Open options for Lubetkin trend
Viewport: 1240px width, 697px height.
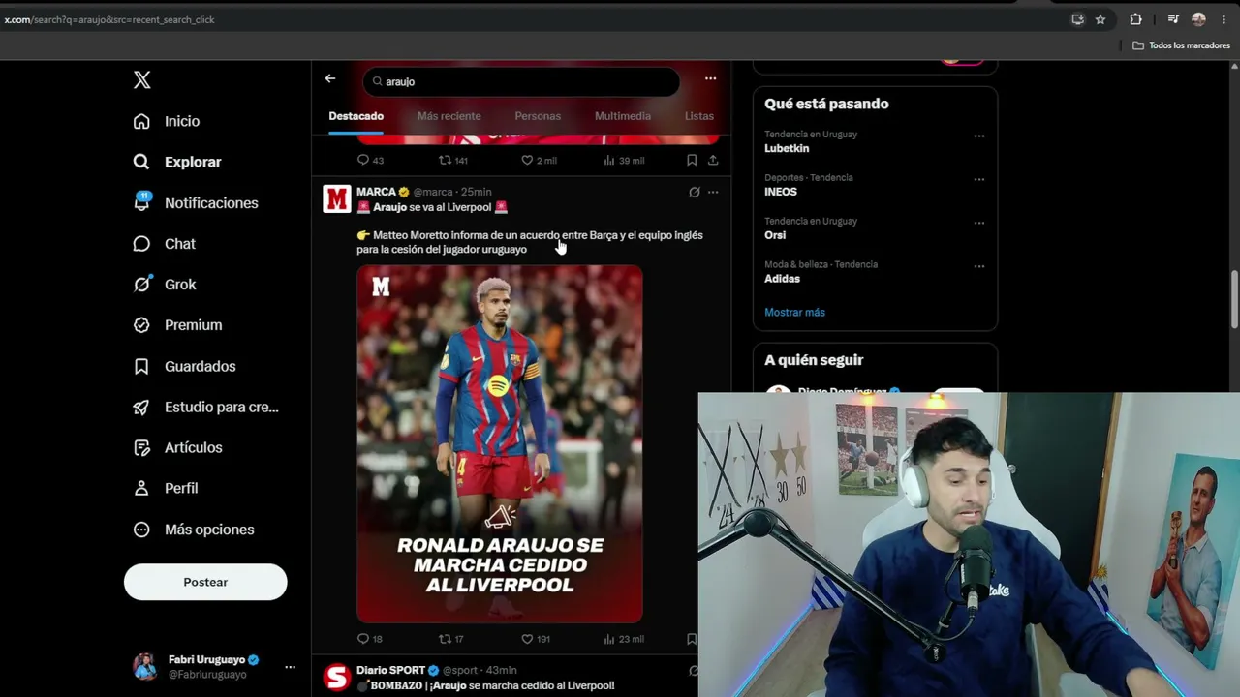point(978,136)
